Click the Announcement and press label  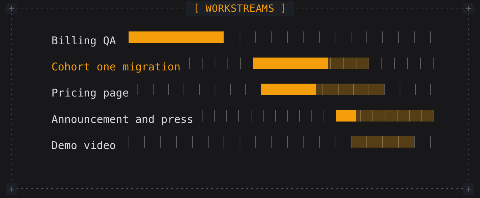point(122,119)
